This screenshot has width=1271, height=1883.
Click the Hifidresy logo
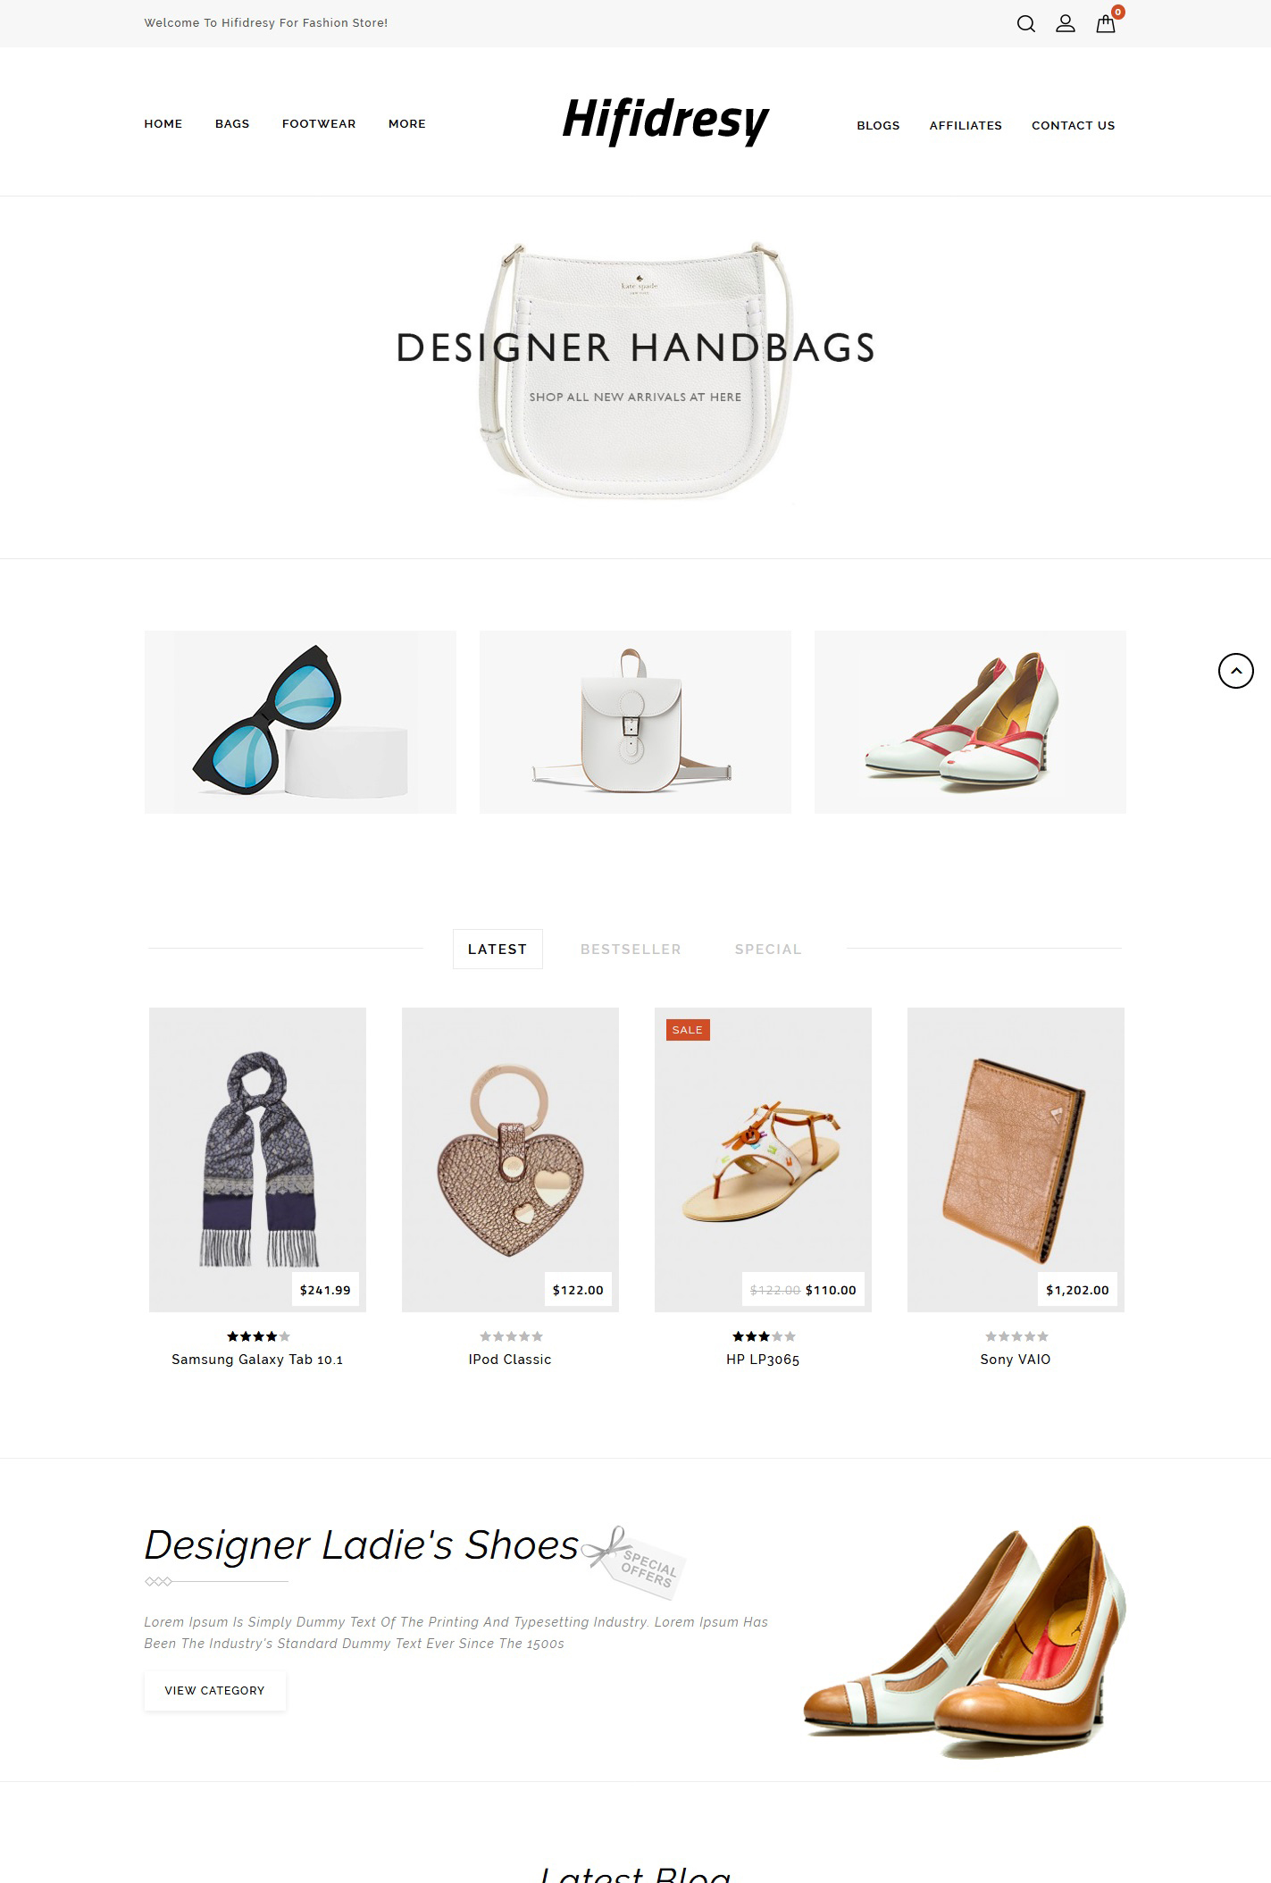pyautogui.click(x=665, y=121)
